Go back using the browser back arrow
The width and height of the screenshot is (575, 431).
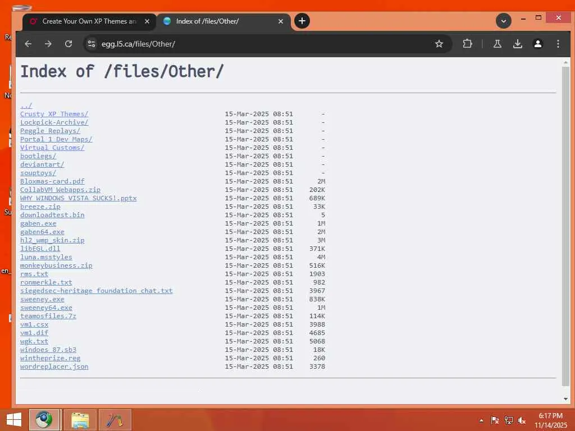tap(28, 44)
